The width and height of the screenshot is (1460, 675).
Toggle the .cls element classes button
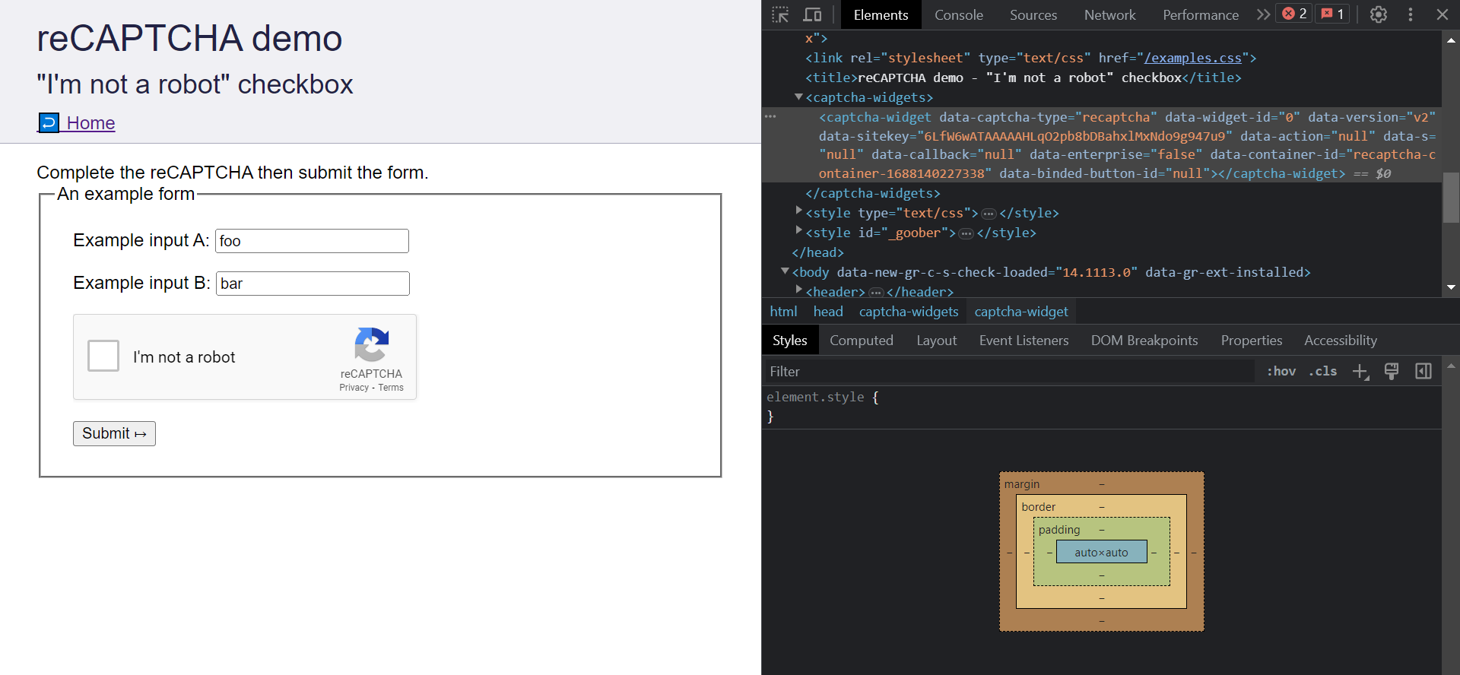[x=1322, y=371]
